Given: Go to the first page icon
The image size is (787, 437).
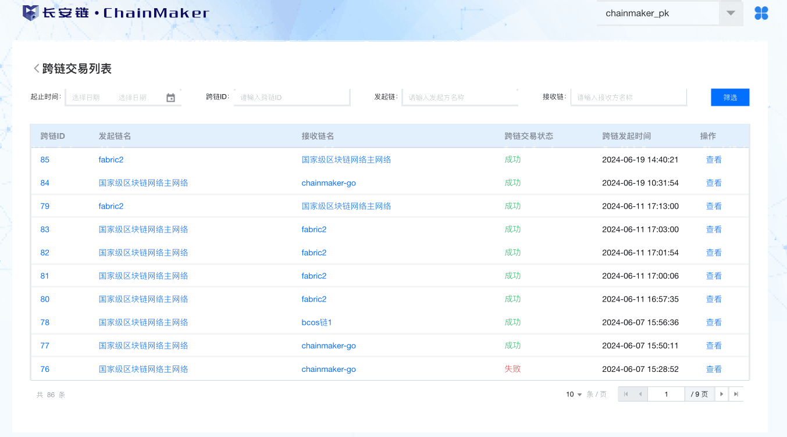Looking at the screenshot, I should (626, 394).
